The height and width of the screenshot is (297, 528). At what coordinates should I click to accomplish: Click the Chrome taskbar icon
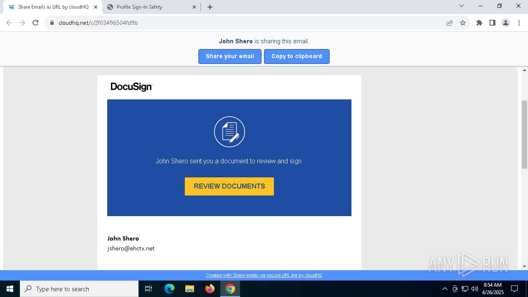(230, 289)
